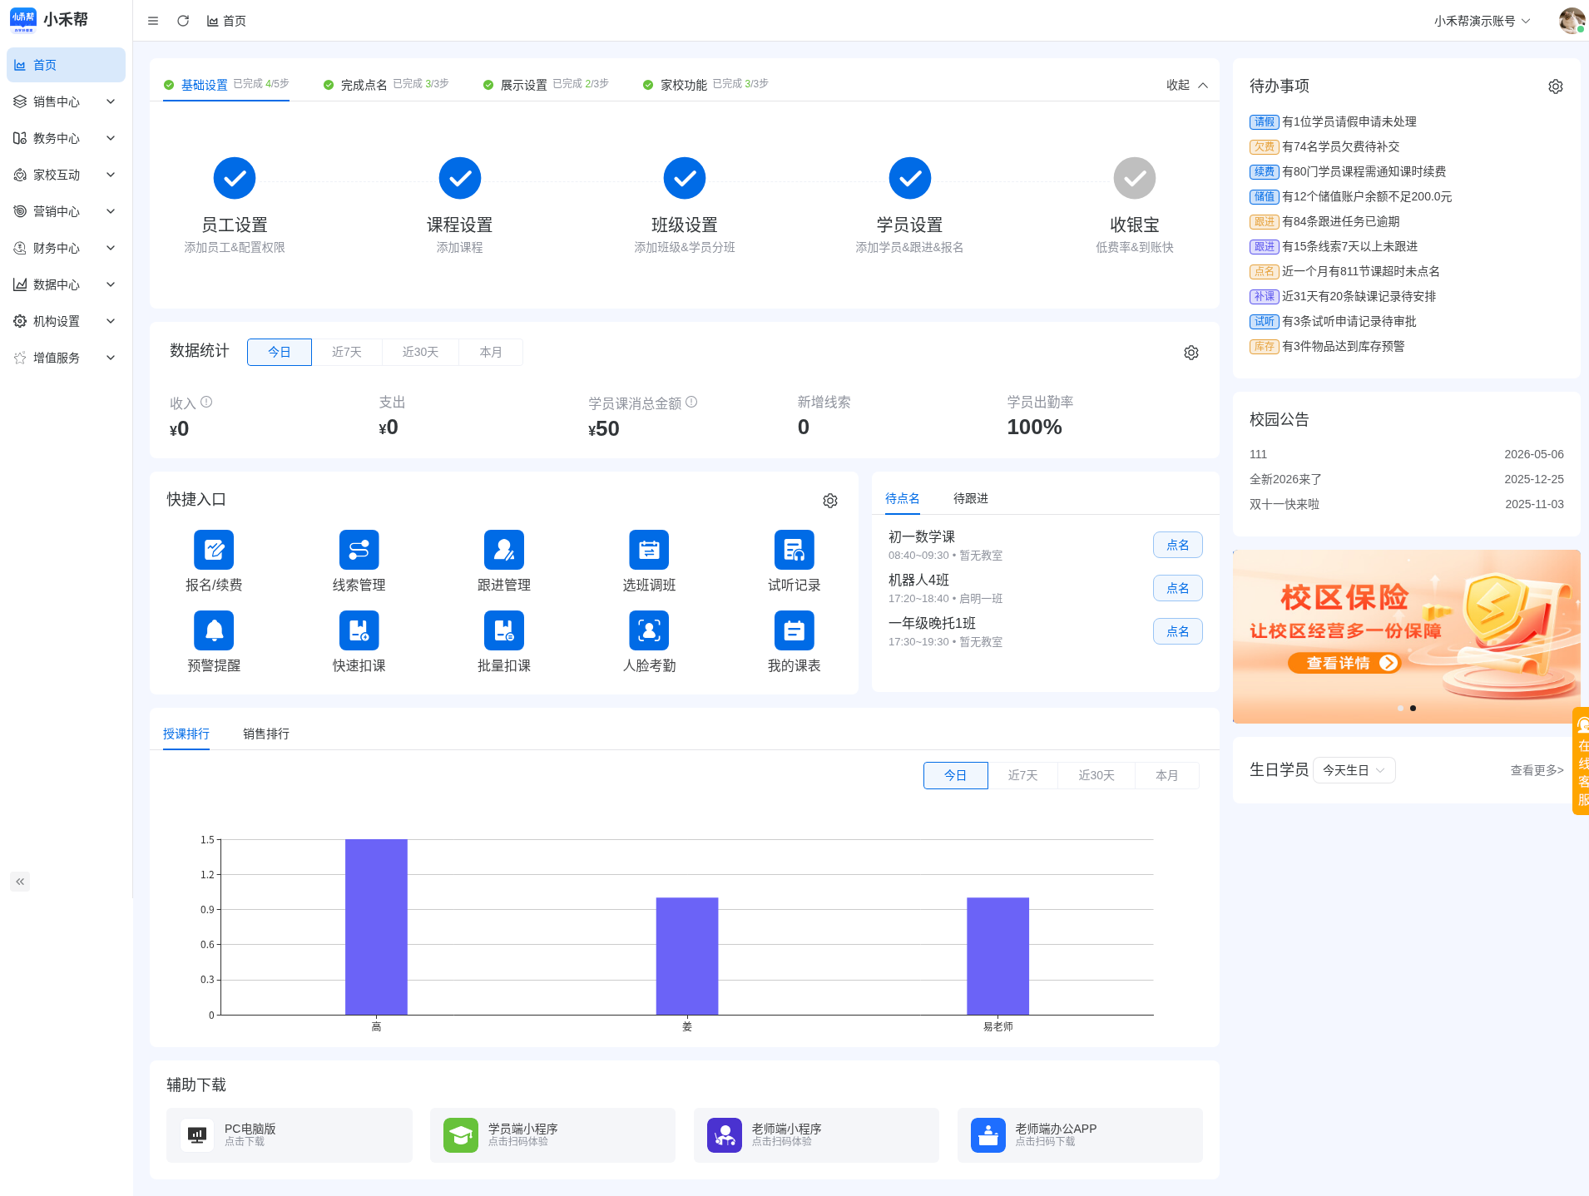The width and height of the screenshot is (1589, 1196).
Task: Click the 收银宝 grey step checkmark
Action: pos(1135,178)
